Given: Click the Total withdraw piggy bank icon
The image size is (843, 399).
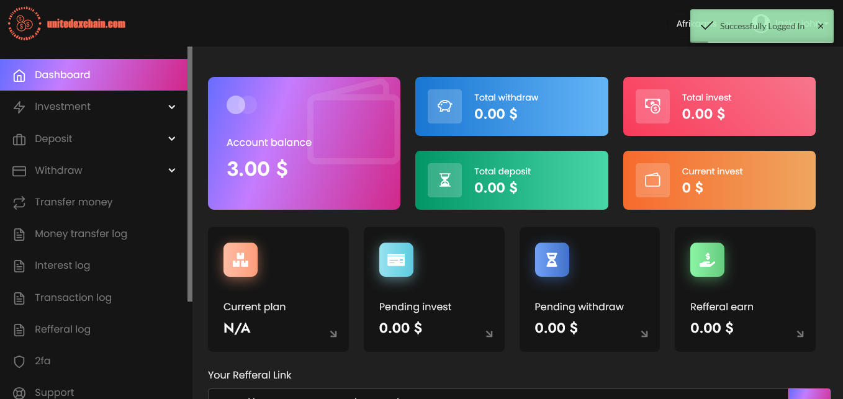Looking at the screenshot, I should point(444,106).
